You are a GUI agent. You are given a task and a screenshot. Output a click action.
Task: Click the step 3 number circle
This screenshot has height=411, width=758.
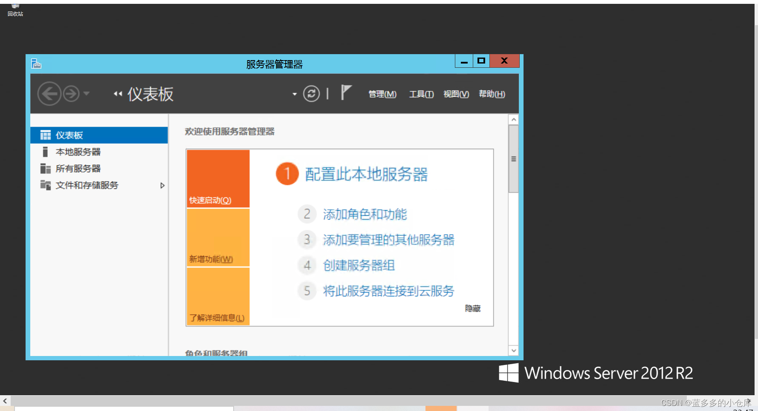point(307,240)
